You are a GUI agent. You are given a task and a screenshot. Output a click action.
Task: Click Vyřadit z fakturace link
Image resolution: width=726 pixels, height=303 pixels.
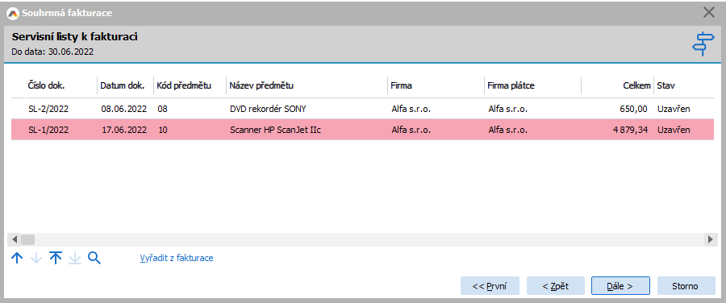click(177, 258)
